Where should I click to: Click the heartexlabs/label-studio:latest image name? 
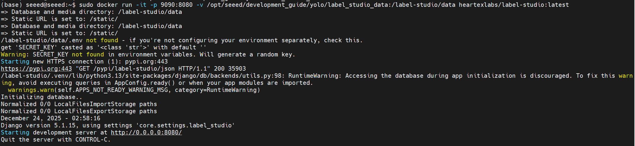coord(514,5)
